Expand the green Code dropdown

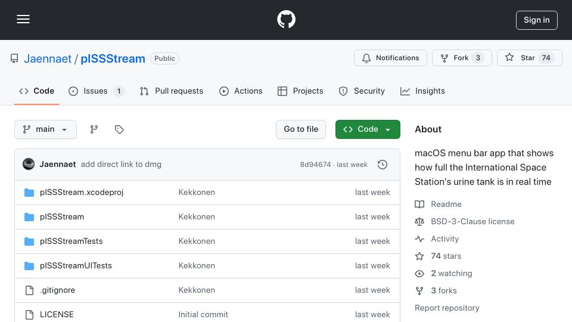(368, 129)
